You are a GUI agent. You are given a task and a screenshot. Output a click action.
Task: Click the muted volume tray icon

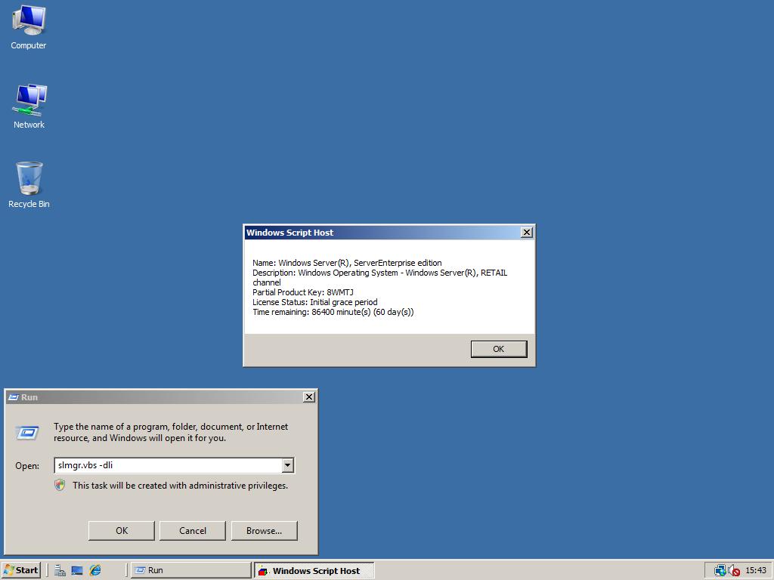pyautogui.click(x=734, y=571)
